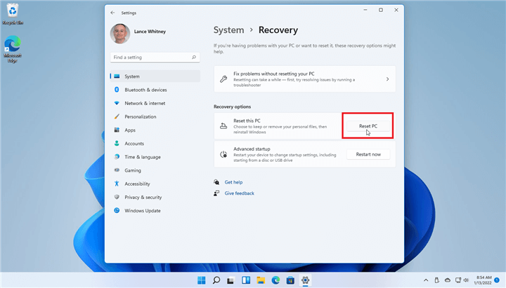Go back using the Settings back arrow
The image size is (506, 288).
tap(113, 13)
